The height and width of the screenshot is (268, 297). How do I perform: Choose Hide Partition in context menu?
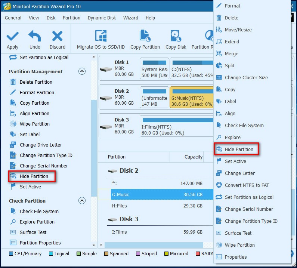[239, 150]
